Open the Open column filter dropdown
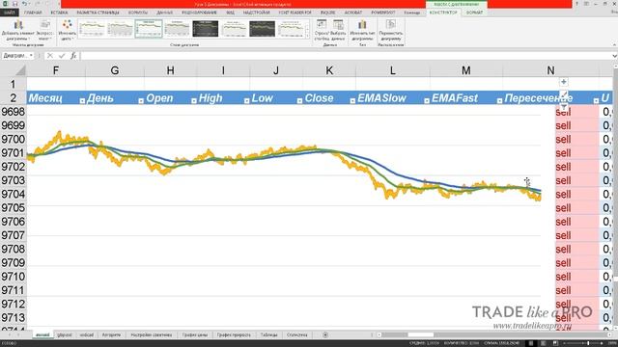The height and width of the screenshot is (347, 618). point(193,100)
